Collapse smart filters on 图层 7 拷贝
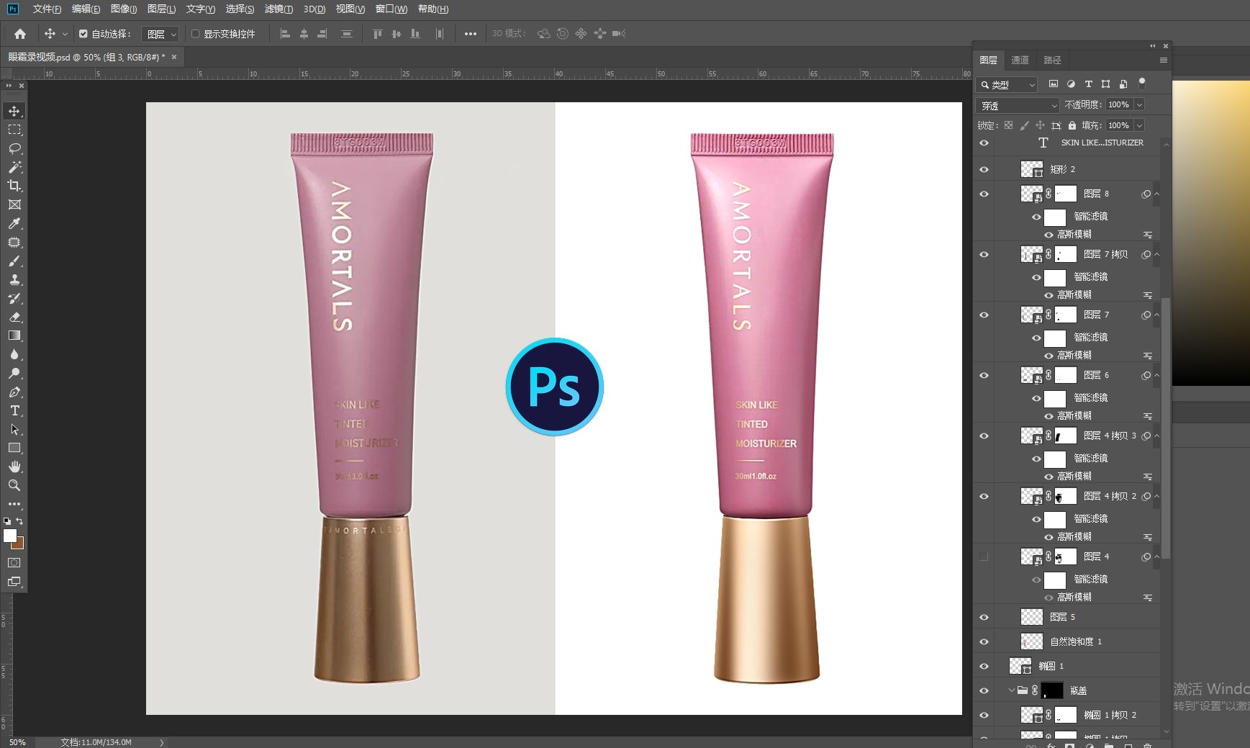Image resolution: width=1250 pixels, height=748 pixels. click(x=1157, y=255)
